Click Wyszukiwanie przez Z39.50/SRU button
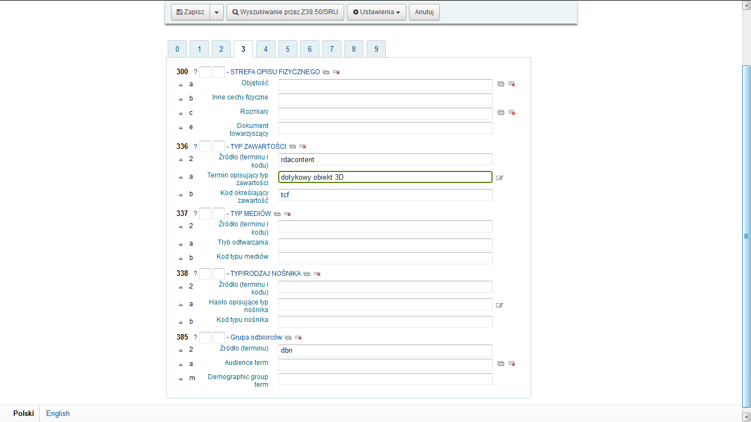This screenshot has height=422, width=751. tap(285, 12)
